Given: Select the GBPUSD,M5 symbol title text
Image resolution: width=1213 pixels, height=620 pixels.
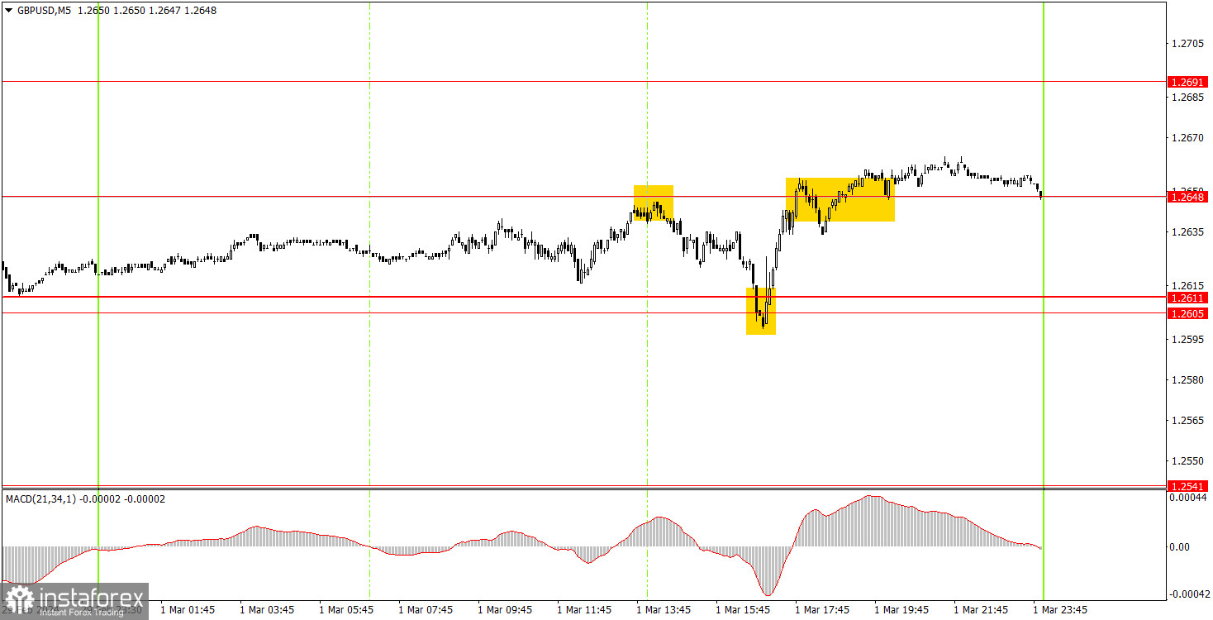Looking at the screenshot, I should [x=44, y=11].
